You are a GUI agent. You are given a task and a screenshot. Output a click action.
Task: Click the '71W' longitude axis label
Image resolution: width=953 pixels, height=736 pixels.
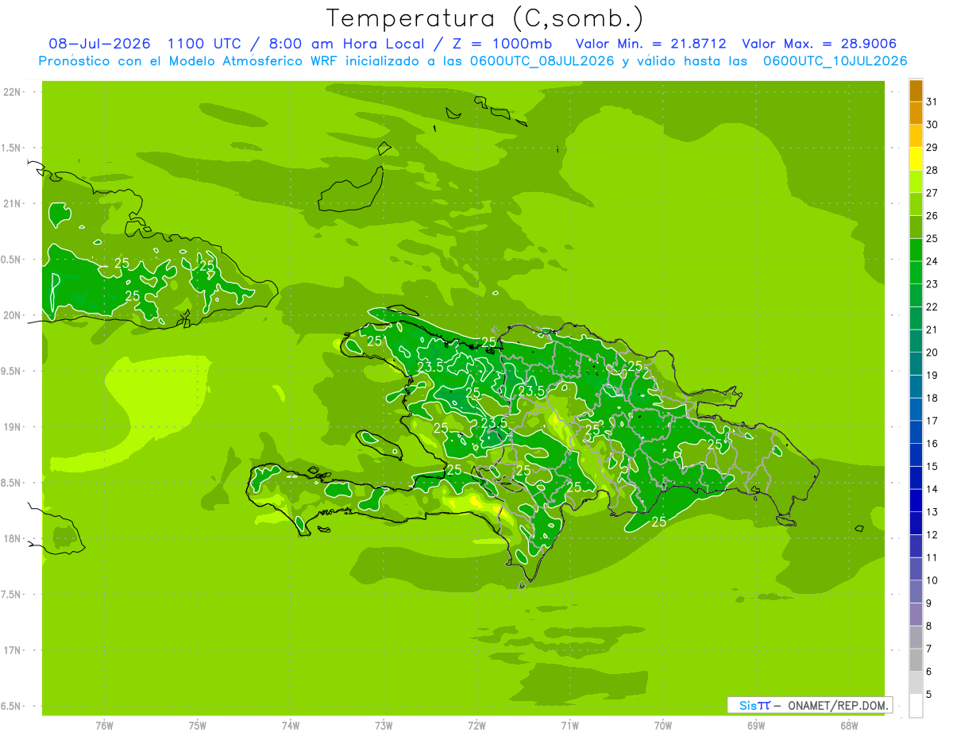point(569,726)
